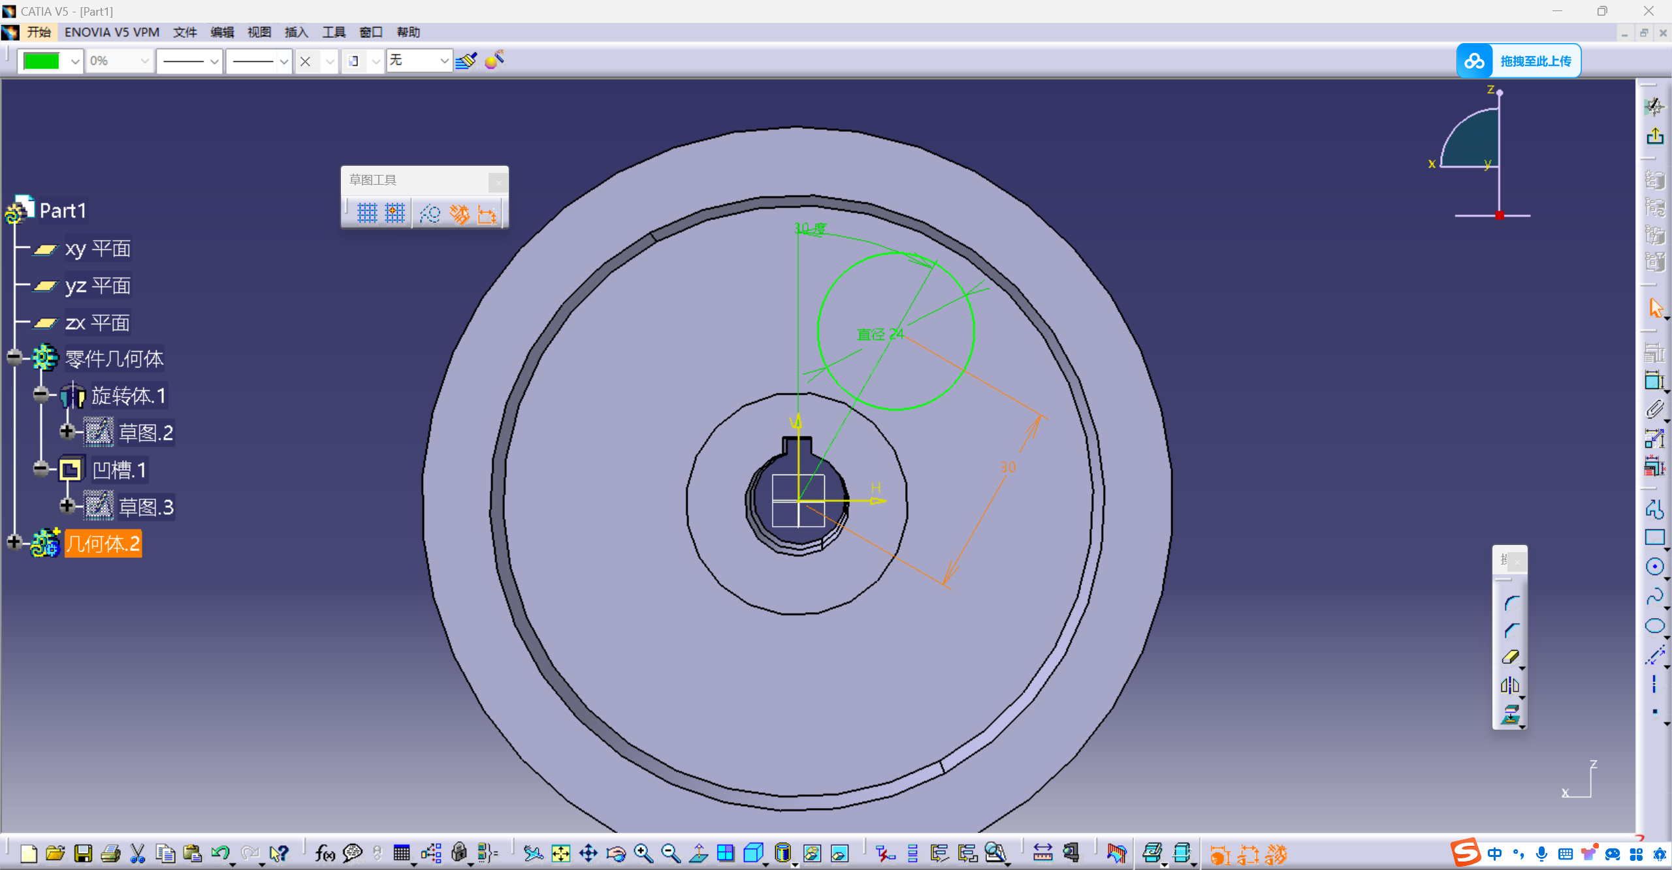The image size is (1672, 870).
Task: Open the Formula f(x) tool
Action: (325, 853)
